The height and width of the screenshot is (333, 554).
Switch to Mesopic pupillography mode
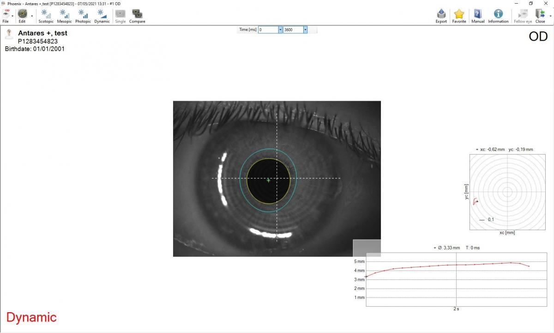click(x=64, y=16)
